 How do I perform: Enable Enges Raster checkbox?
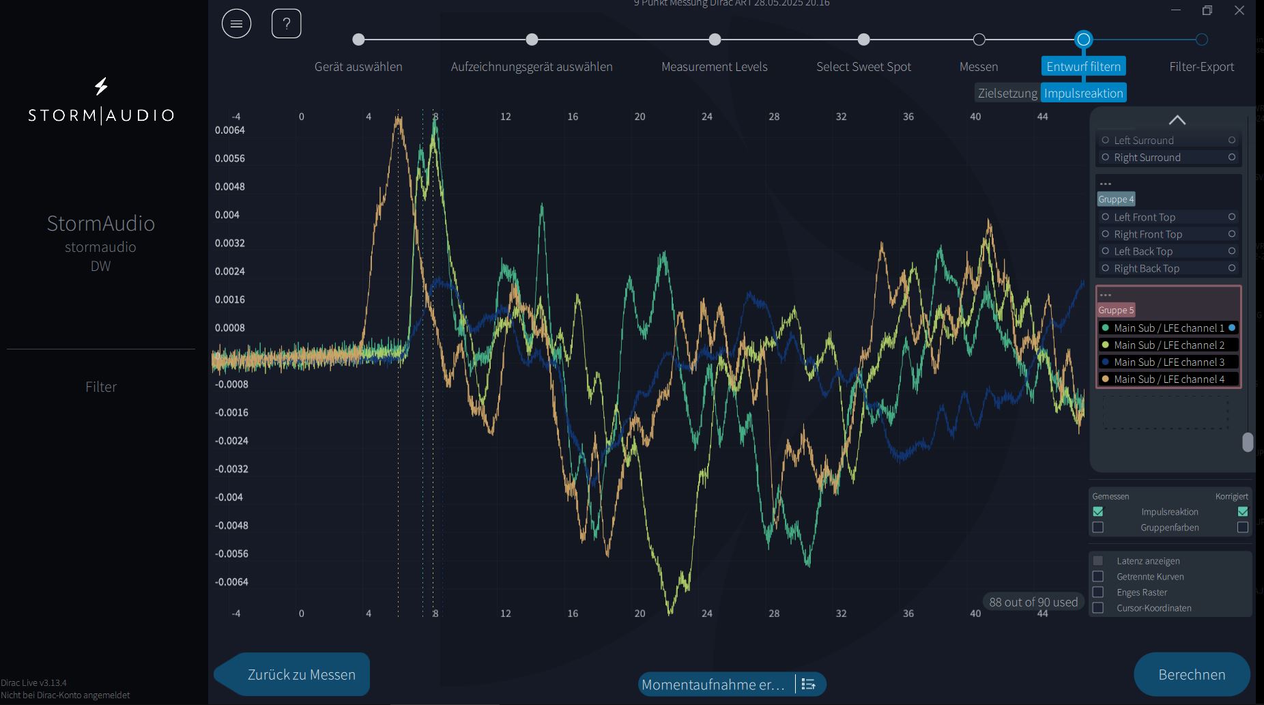pos(1098,592)
